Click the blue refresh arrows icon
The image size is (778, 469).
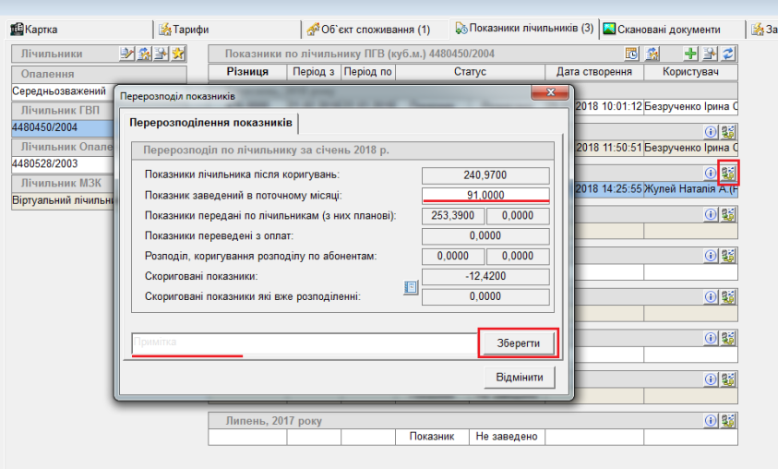(x=727, y=54)
